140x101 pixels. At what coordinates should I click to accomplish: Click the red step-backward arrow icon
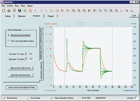point(68,10)
